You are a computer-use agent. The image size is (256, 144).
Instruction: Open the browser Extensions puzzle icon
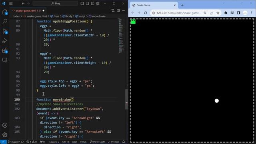[226, 13]
